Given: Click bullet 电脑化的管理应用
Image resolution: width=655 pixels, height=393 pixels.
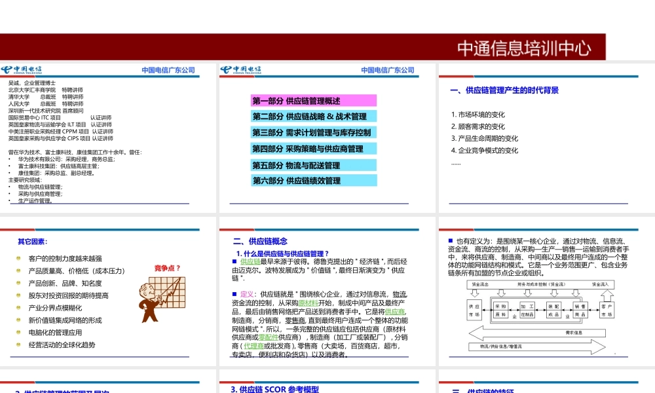Looking at the screenshot, I should [x=55, y=333].
